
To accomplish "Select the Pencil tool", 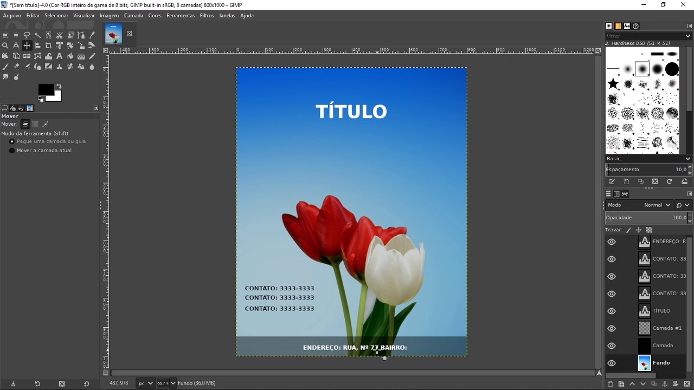I will (92, 56).
